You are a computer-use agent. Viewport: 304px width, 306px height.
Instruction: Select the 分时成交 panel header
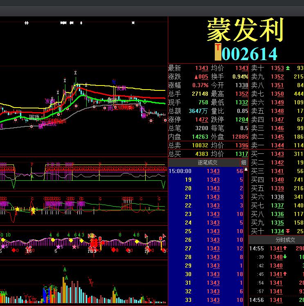pyautogui.click(x=285, y=240)
